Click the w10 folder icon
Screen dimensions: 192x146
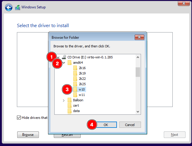75,89
